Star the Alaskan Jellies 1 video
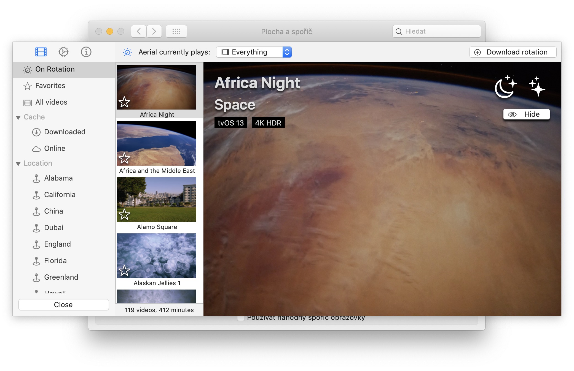 point(124,271)
